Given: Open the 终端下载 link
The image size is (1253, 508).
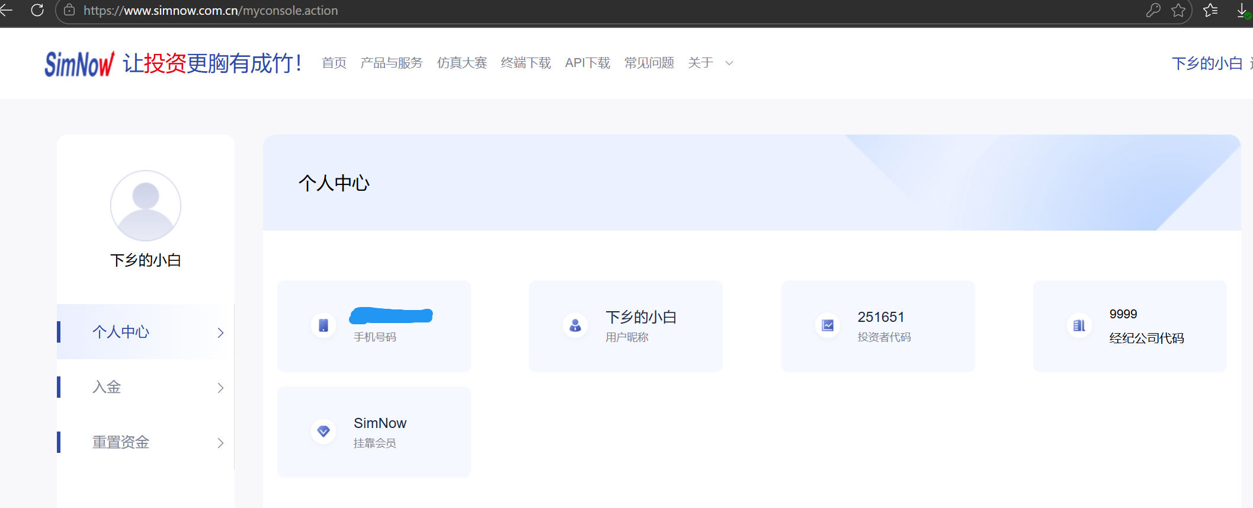Looking at the screenshot, I should tap(525, 63).
